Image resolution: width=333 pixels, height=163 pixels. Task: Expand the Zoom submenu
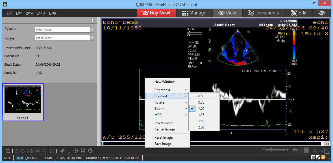pos(167,108)
